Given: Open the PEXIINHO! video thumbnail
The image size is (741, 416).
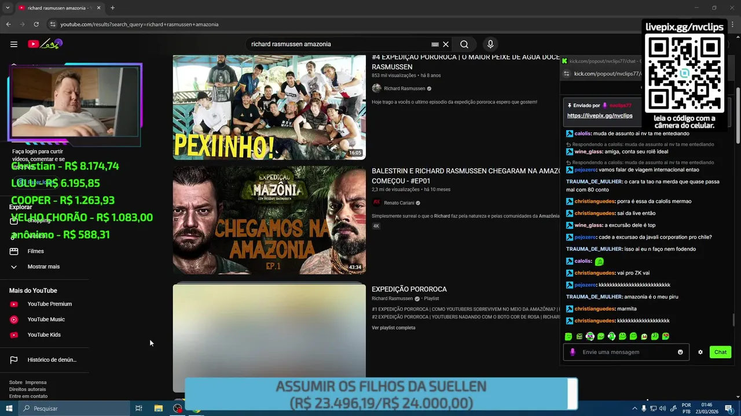Looking at the screenshot, I should [269, 107].
